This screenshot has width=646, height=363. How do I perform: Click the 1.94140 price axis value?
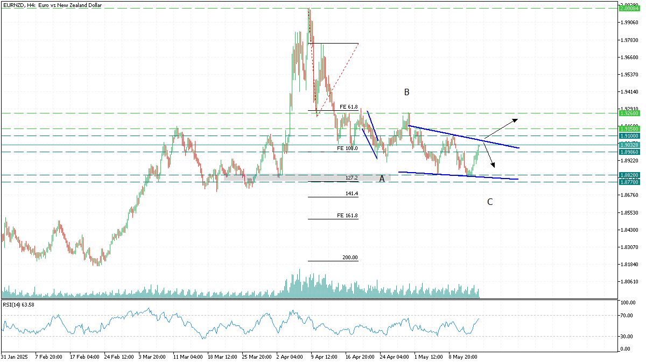629,92
